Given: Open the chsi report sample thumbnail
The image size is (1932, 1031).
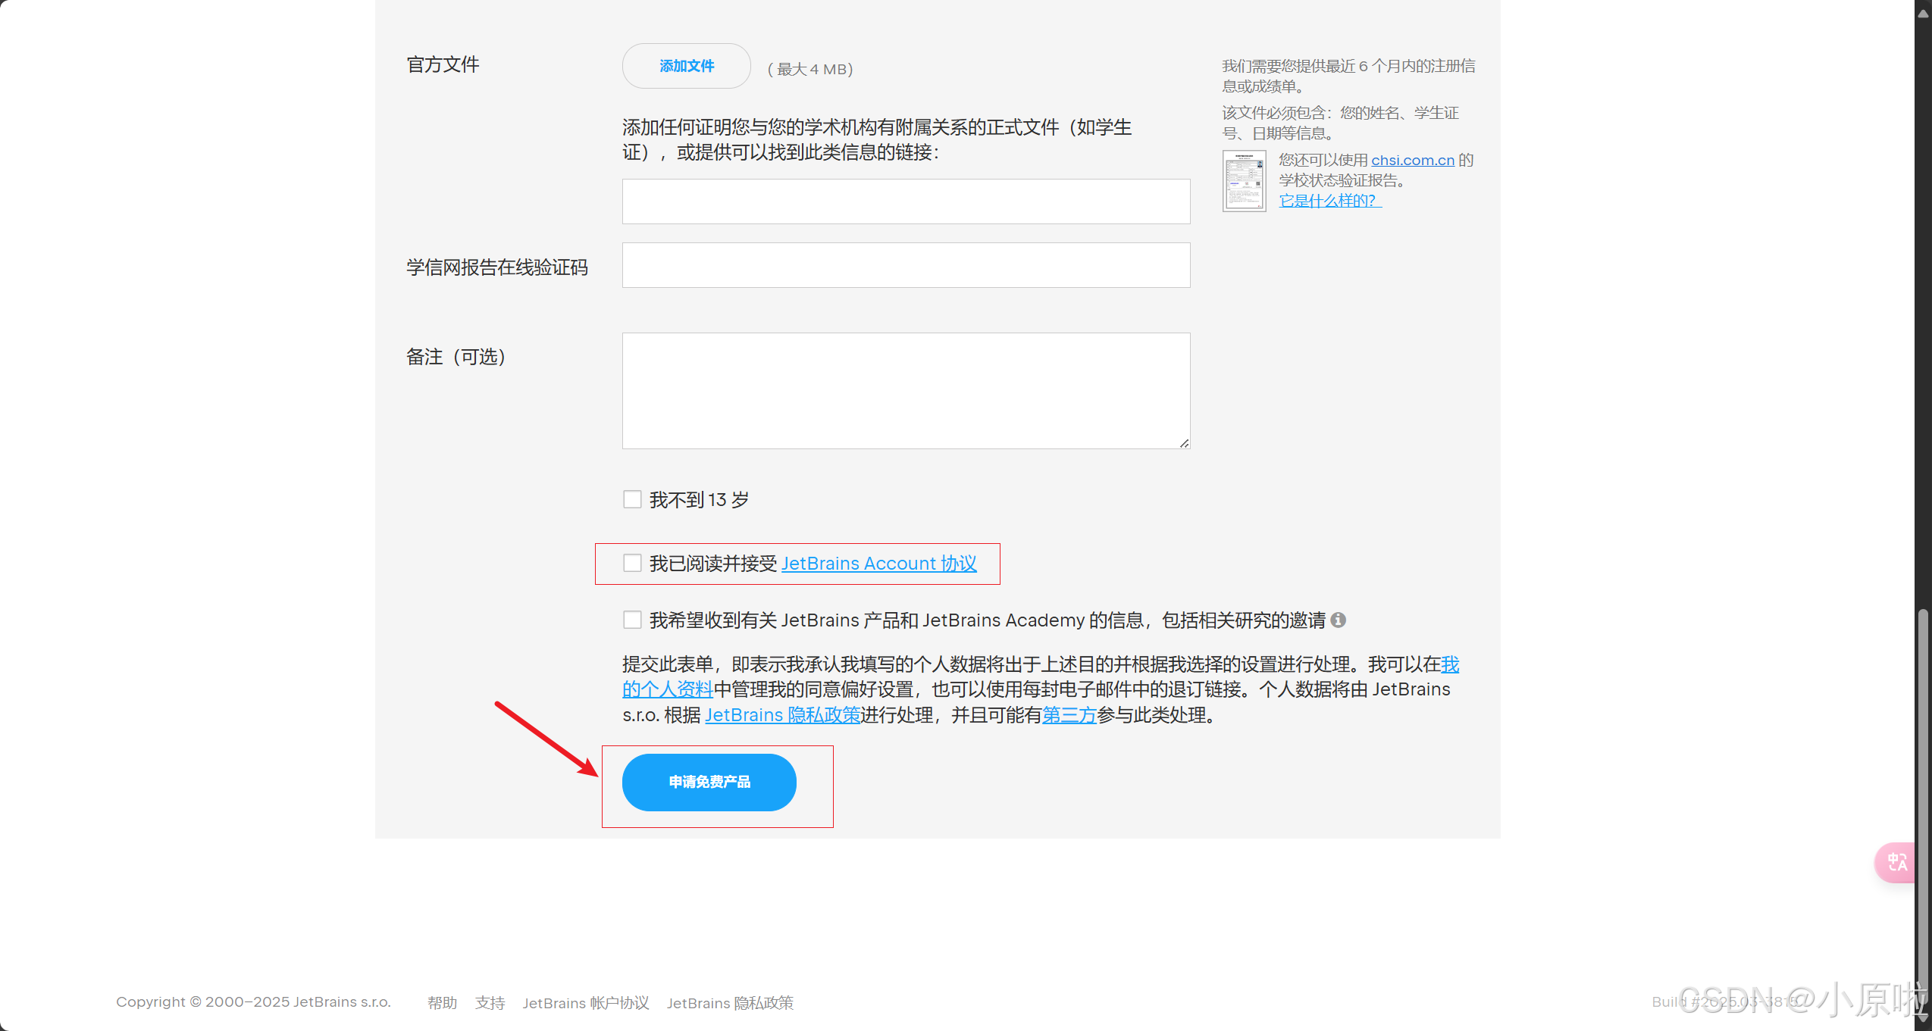Looking at the screenshot, I should click(x=1244, y=181).
